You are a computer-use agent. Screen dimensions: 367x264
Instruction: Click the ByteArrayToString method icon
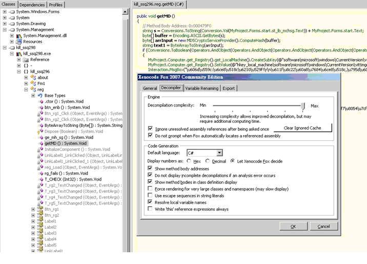point(41,125)
